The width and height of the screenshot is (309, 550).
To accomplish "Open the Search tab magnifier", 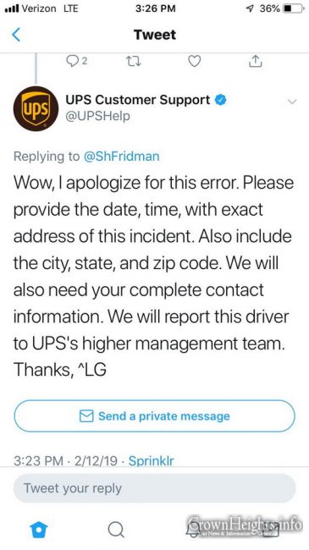I will (x=116, y=530).
